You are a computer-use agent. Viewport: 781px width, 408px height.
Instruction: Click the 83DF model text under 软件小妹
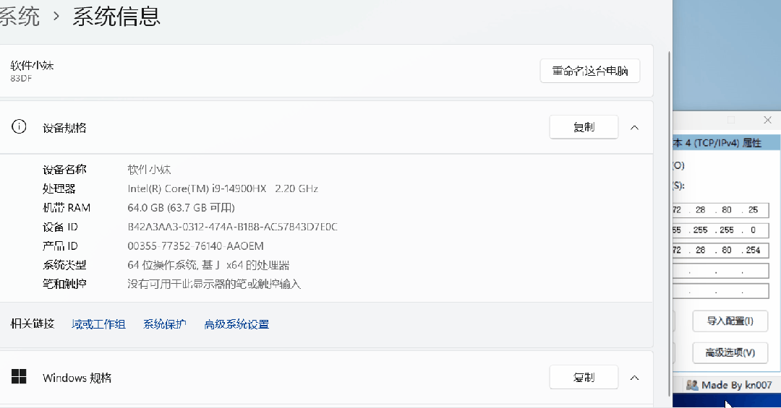21,78
